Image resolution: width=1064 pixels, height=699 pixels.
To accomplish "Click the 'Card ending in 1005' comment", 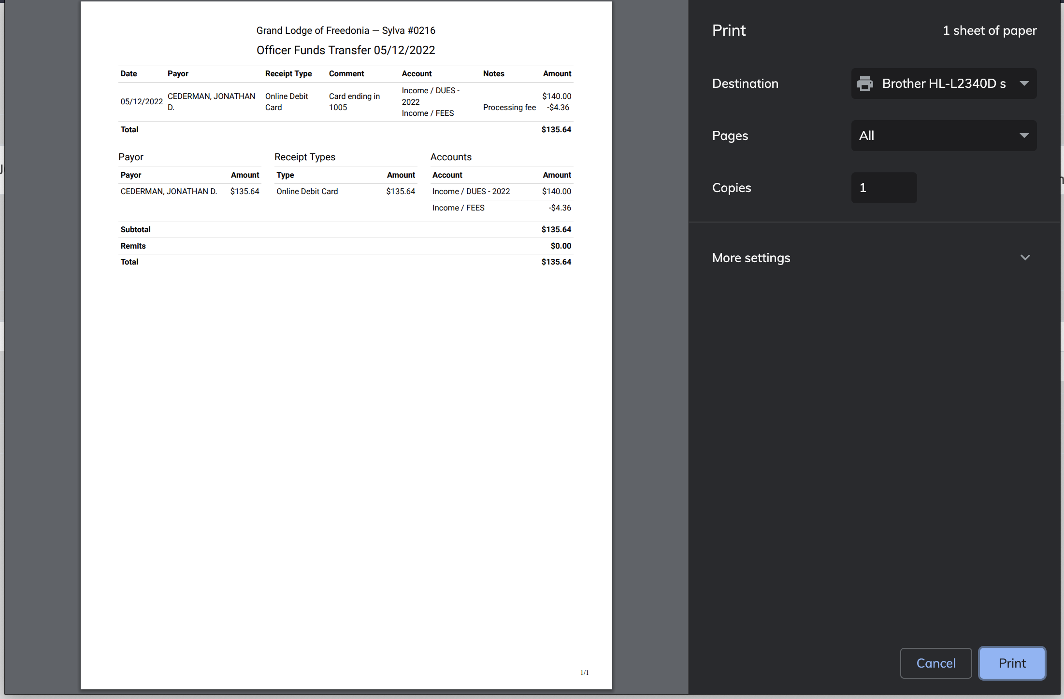I will 355,102.
